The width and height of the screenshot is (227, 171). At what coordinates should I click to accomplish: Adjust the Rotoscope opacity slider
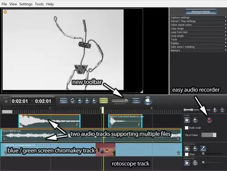click(212, 162)
